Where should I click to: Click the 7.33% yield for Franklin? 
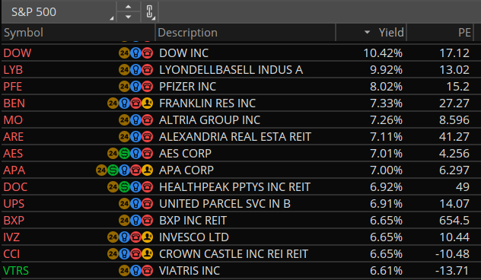click(386, 103)
